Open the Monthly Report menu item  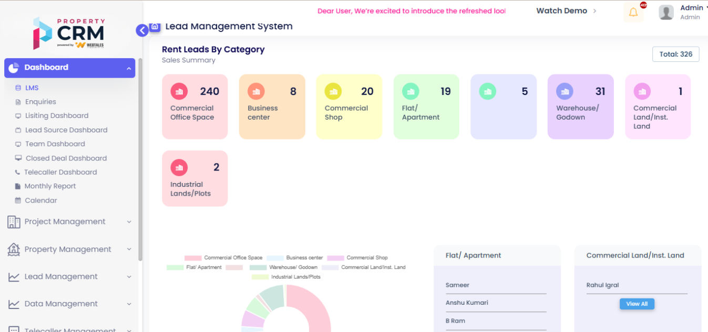pyautogui.click(x=50, y=186)
